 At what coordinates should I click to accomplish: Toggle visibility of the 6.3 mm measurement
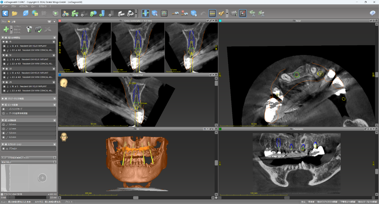coord(4,137)
